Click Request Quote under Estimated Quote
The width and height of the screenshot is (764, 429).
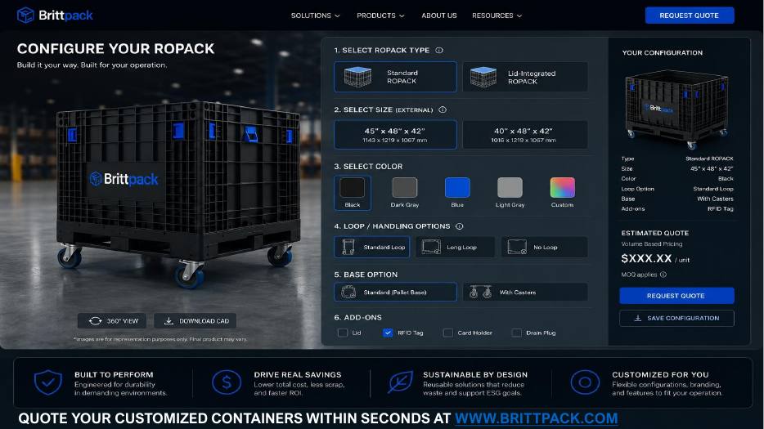[676, 296]
